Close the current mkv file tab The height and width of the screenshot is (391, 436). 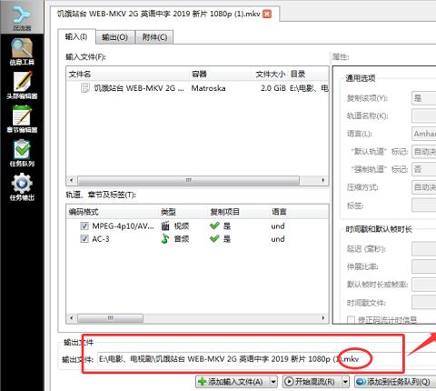(267, 14)
